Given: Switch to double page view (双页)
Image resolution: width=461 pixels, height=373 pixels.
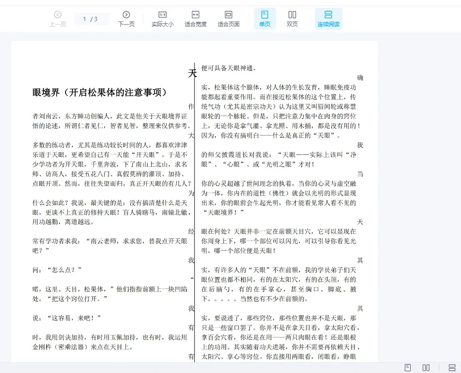Looking at the screenshot, I should tap(292, 19).
